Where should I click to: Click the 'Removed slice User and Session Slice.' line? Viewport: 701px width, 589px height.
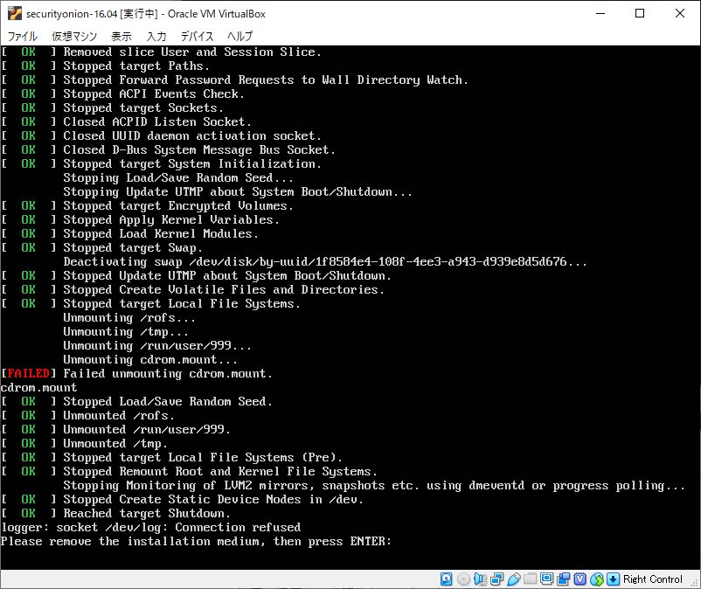coord(192,52)
